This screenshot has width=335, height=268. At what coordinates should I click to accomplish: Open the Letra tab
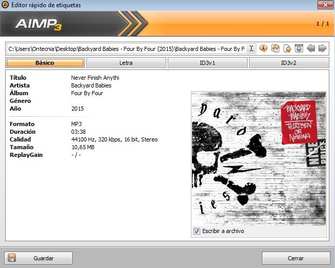126,63
